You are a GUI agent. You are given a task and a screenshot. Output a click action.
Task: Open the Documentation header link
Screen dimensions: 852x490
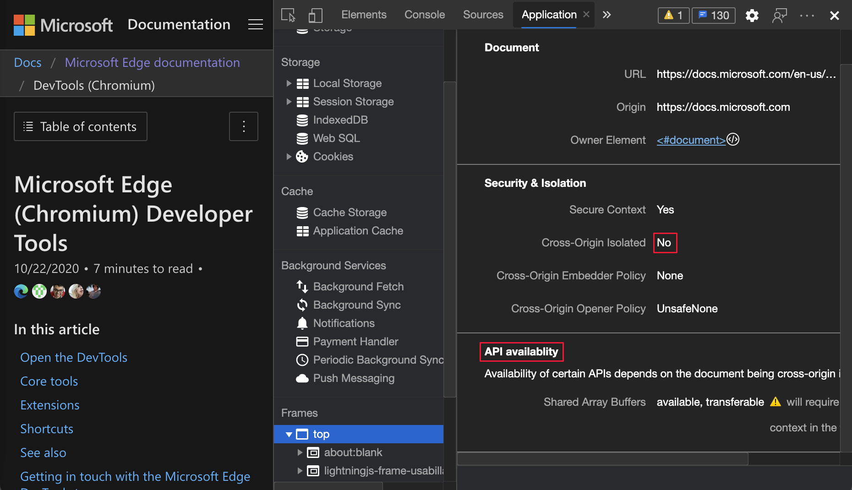[x=179, y=24]
